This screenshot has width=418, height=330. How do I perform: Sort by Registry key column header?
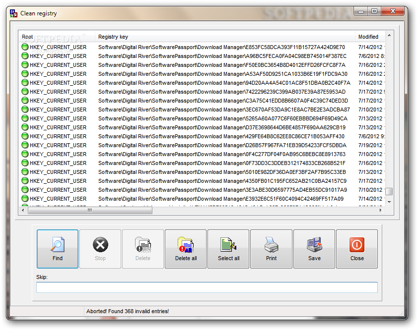click(225, 37)
